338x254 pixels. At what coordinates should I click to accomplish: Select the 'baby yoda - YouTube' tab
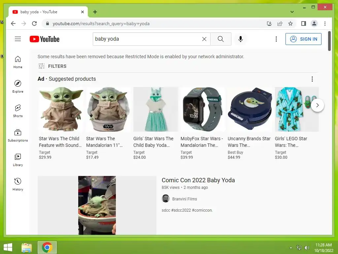click(x=48, y=12)
